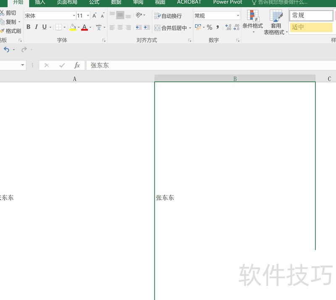
Task: Open the ACROBAT ribbon tab
Action: (189, 3)
